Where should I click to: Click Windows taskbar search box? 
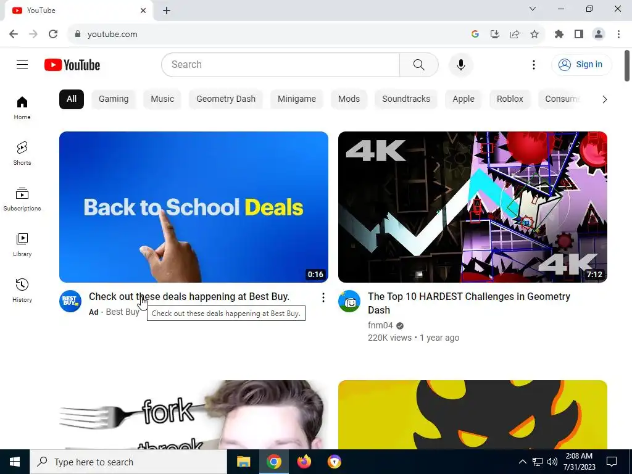pyautogui.click(x=128, y=462)
